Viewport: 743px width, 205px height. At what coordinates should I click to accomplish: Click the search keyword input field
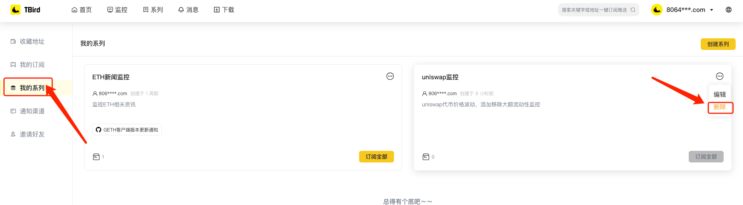coord(594,10)
